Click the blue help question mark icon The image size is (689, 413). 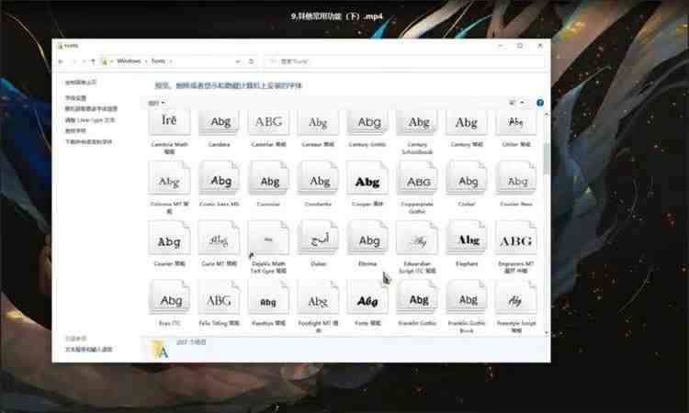tap(540, 103)
